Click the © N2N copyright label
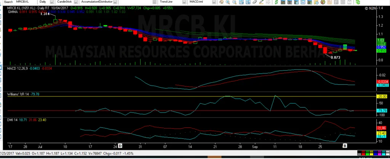 pos(370,8)
